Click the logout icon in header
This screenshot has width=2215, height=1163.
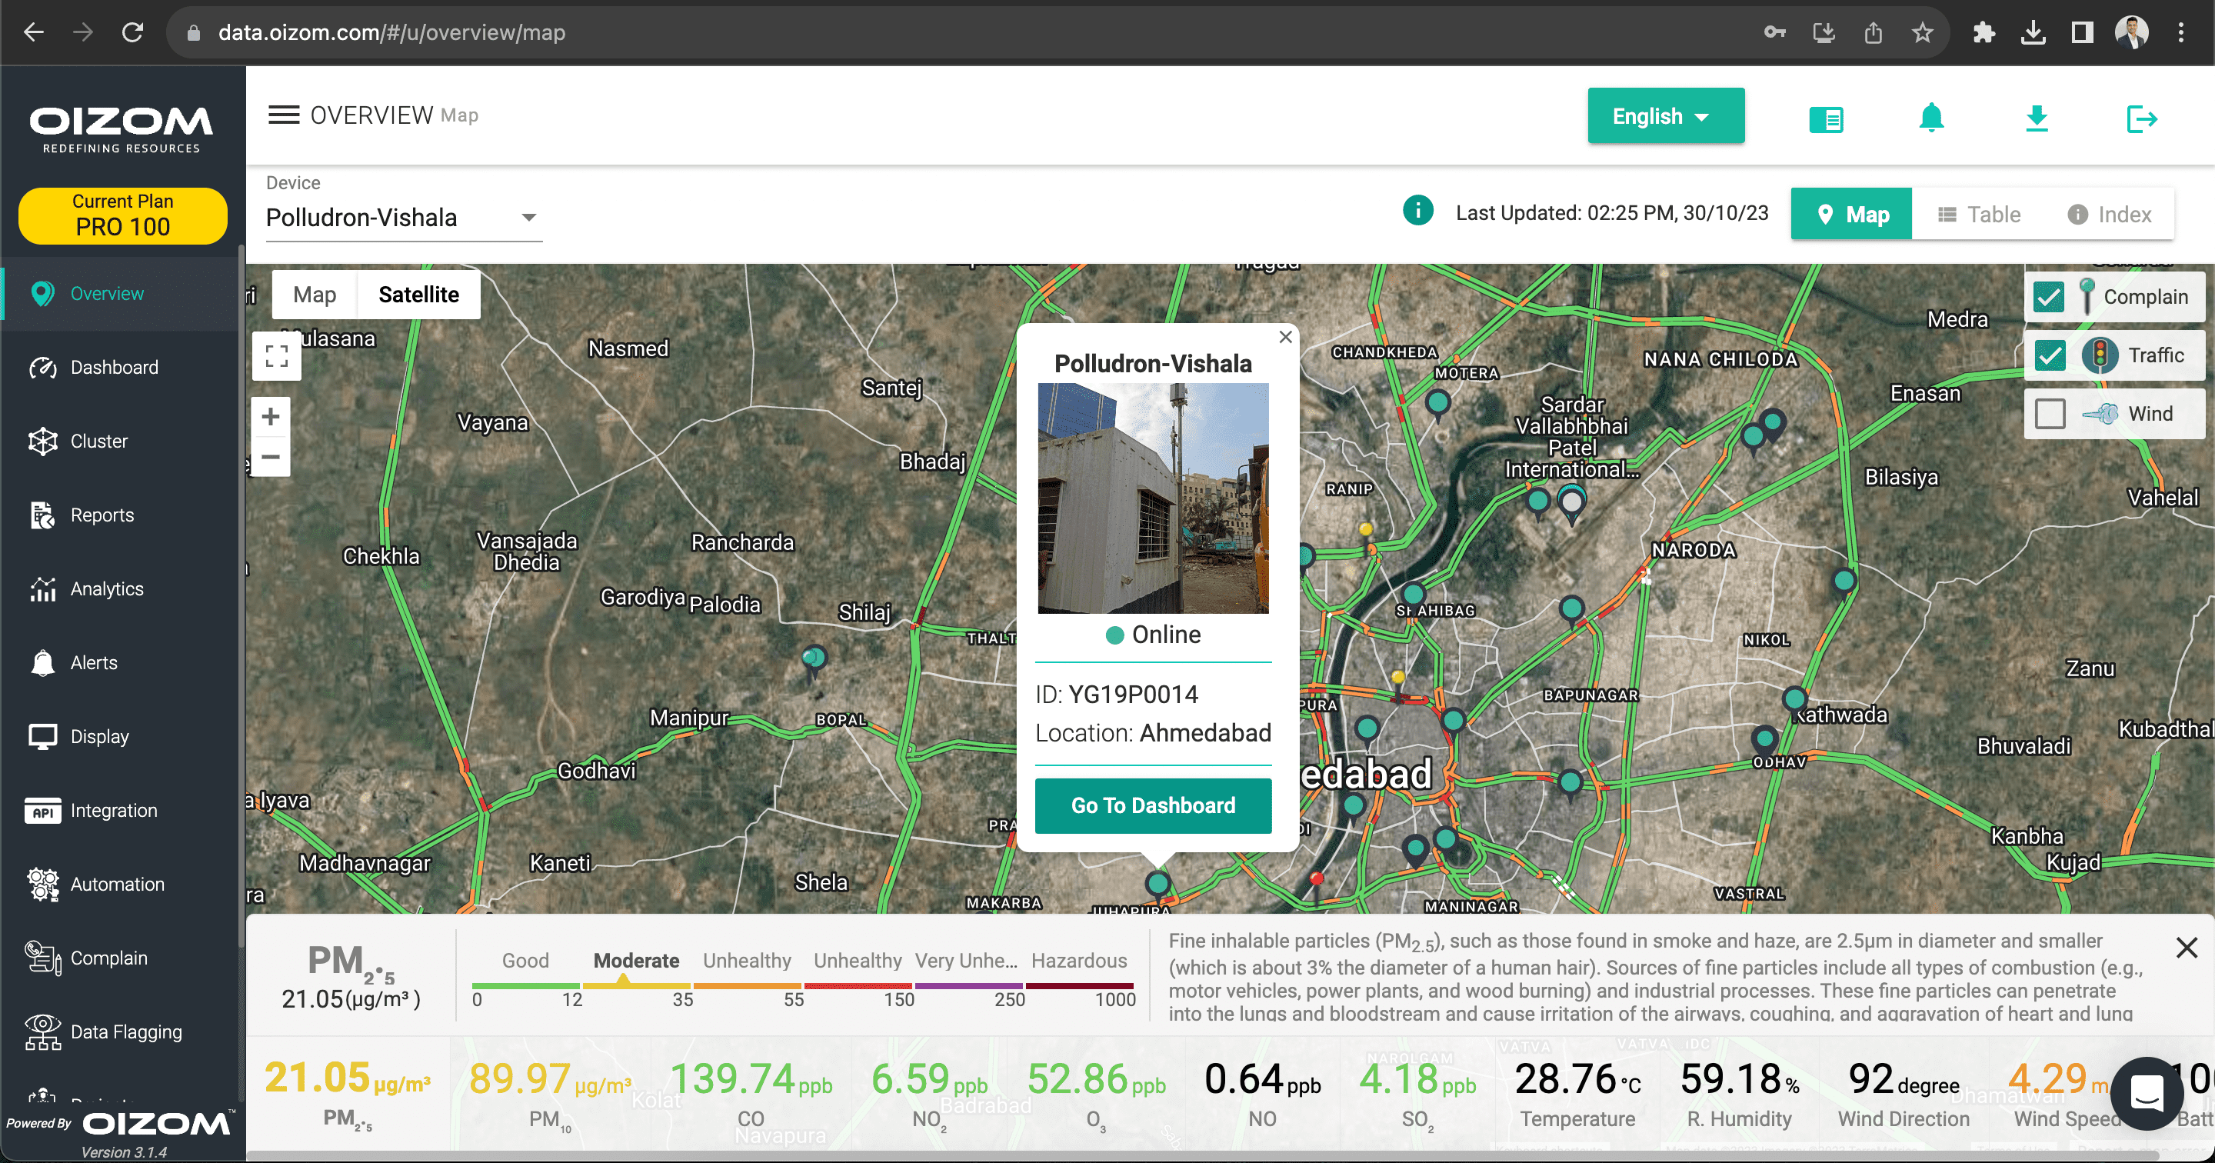pyautogui.click(x=2141, y=118)
